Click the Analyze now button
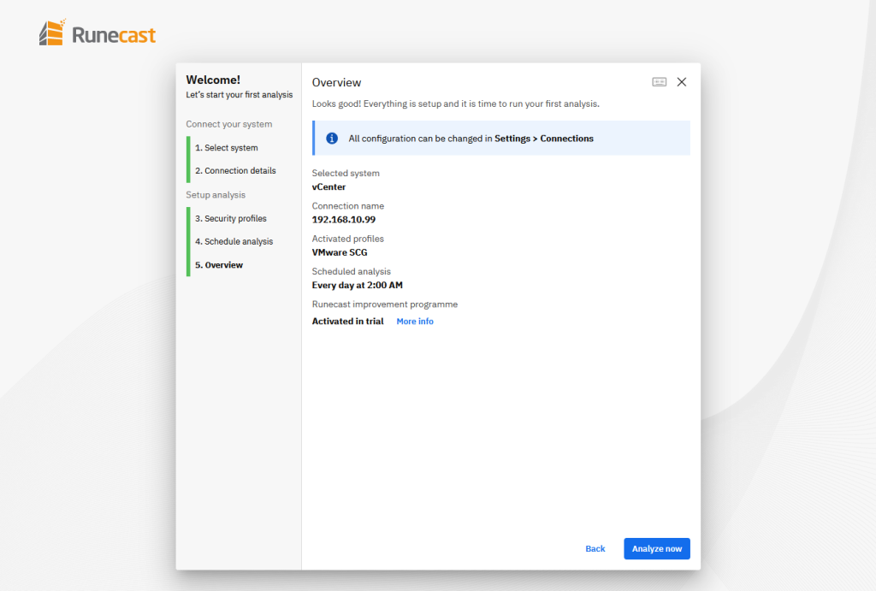This screenshot has height=591, width=876. (657, 548)
